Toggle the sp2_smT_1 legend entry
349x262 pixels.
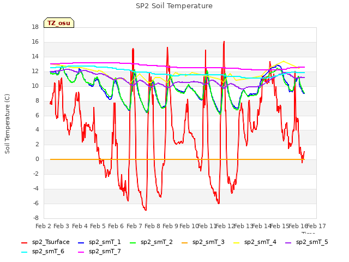[x=99, y=242]
